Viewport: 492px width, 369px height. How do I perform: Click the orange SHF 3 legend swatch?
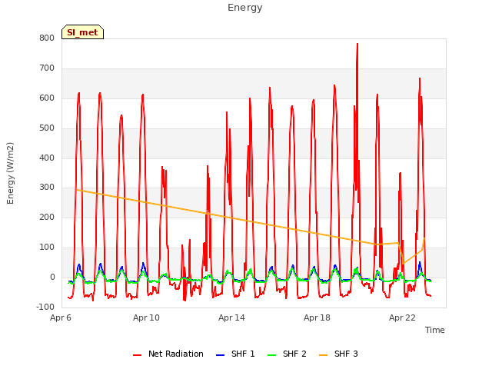[x=323, y=355]
